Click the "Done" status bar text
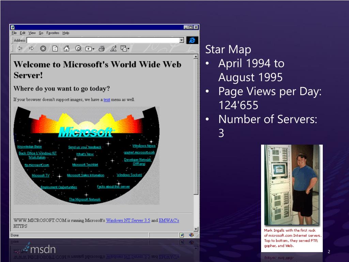The width and height of the screenshot is (349, 262). click(15, 235)
